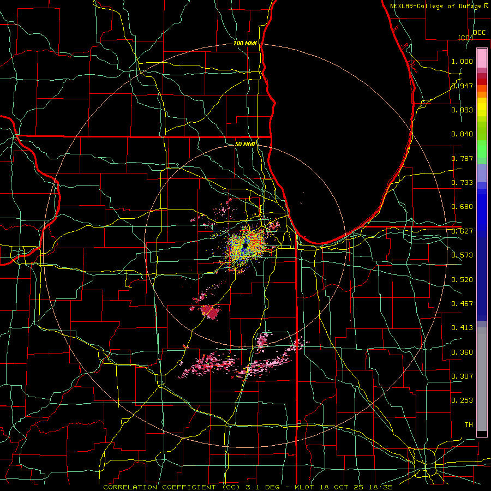491x491 pixels.
Task: Select the 0.787 scale value
Action: pos(462,158)
